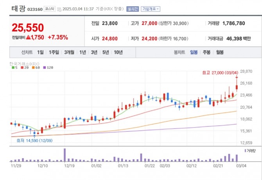This screenshot has height=180, width=262.
Task: Click the stock code 023160
Action: coord(35,9)
